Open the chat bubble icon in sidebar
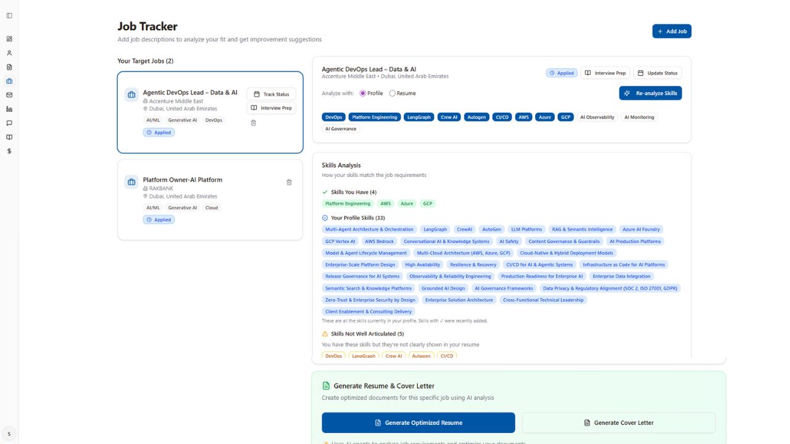 coord(9,123)
